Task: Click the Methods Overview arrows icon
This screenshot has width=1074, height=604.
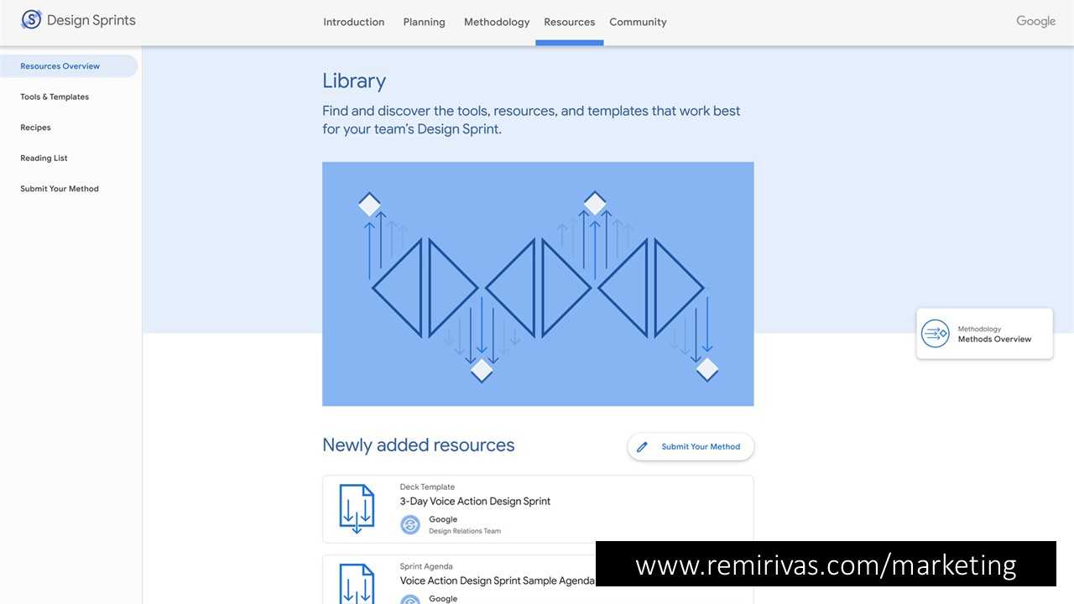Action: point(935,334)
